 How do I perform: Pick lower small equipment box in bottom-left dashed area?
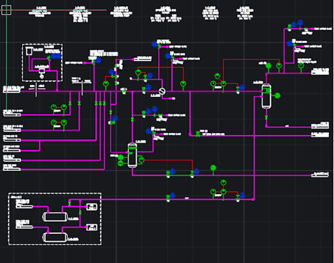pos(92,227)
